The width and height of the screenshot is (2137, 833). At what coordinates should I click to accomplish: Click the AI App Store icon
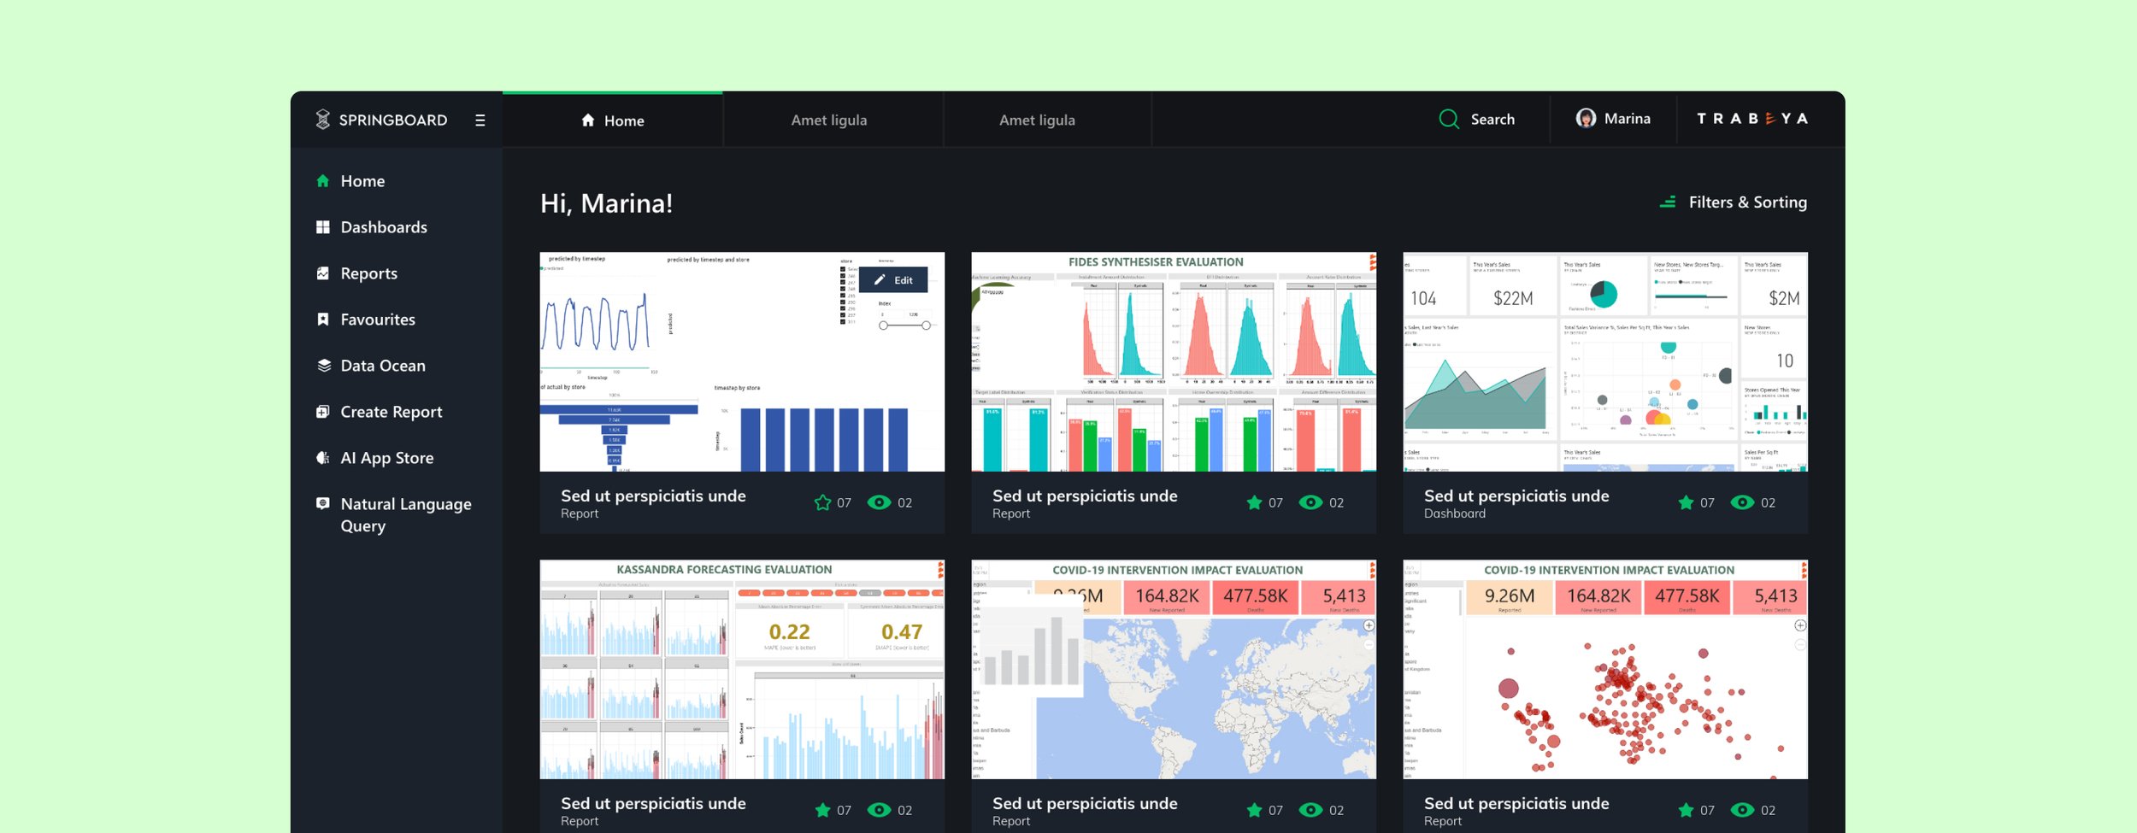pos(323,458)
